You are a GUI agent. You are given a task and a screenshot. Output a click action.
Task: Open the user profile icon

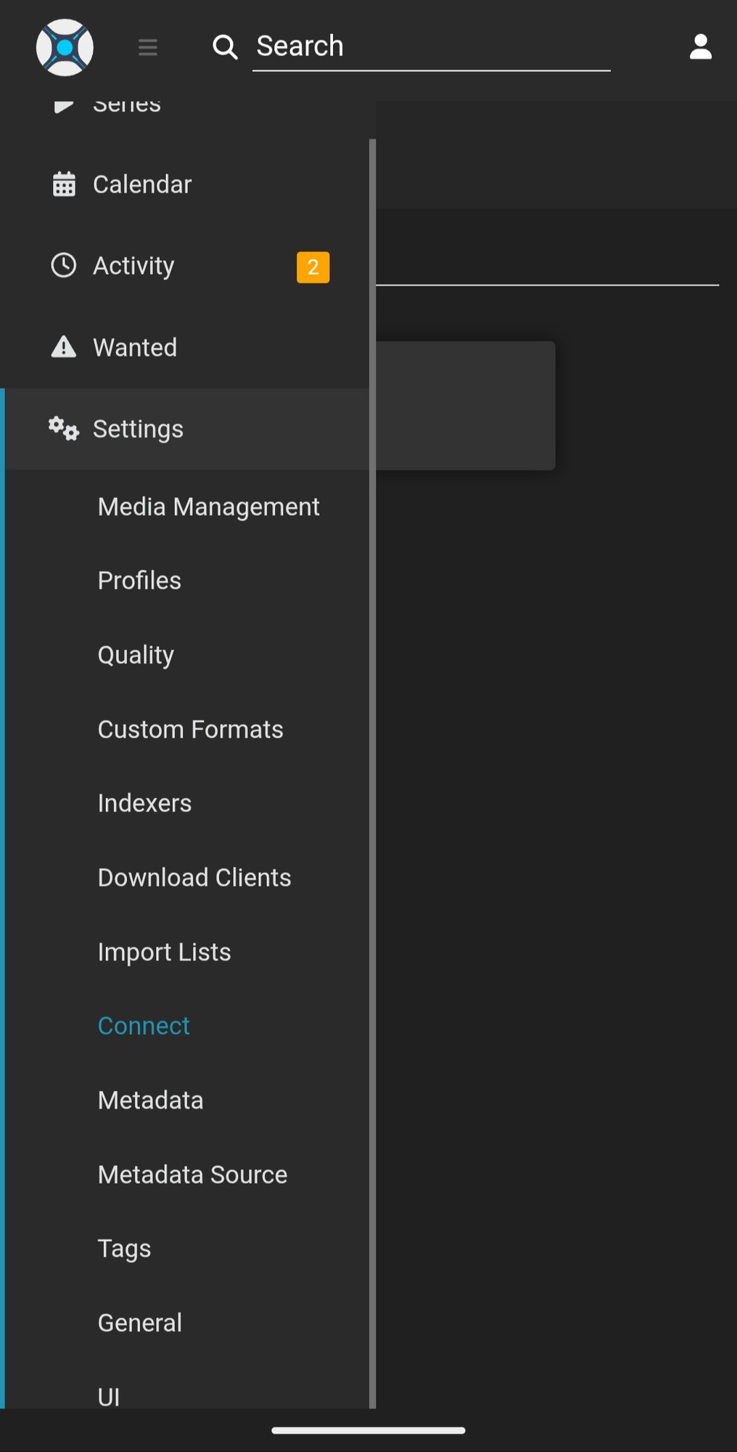click(x=700, y=48)
